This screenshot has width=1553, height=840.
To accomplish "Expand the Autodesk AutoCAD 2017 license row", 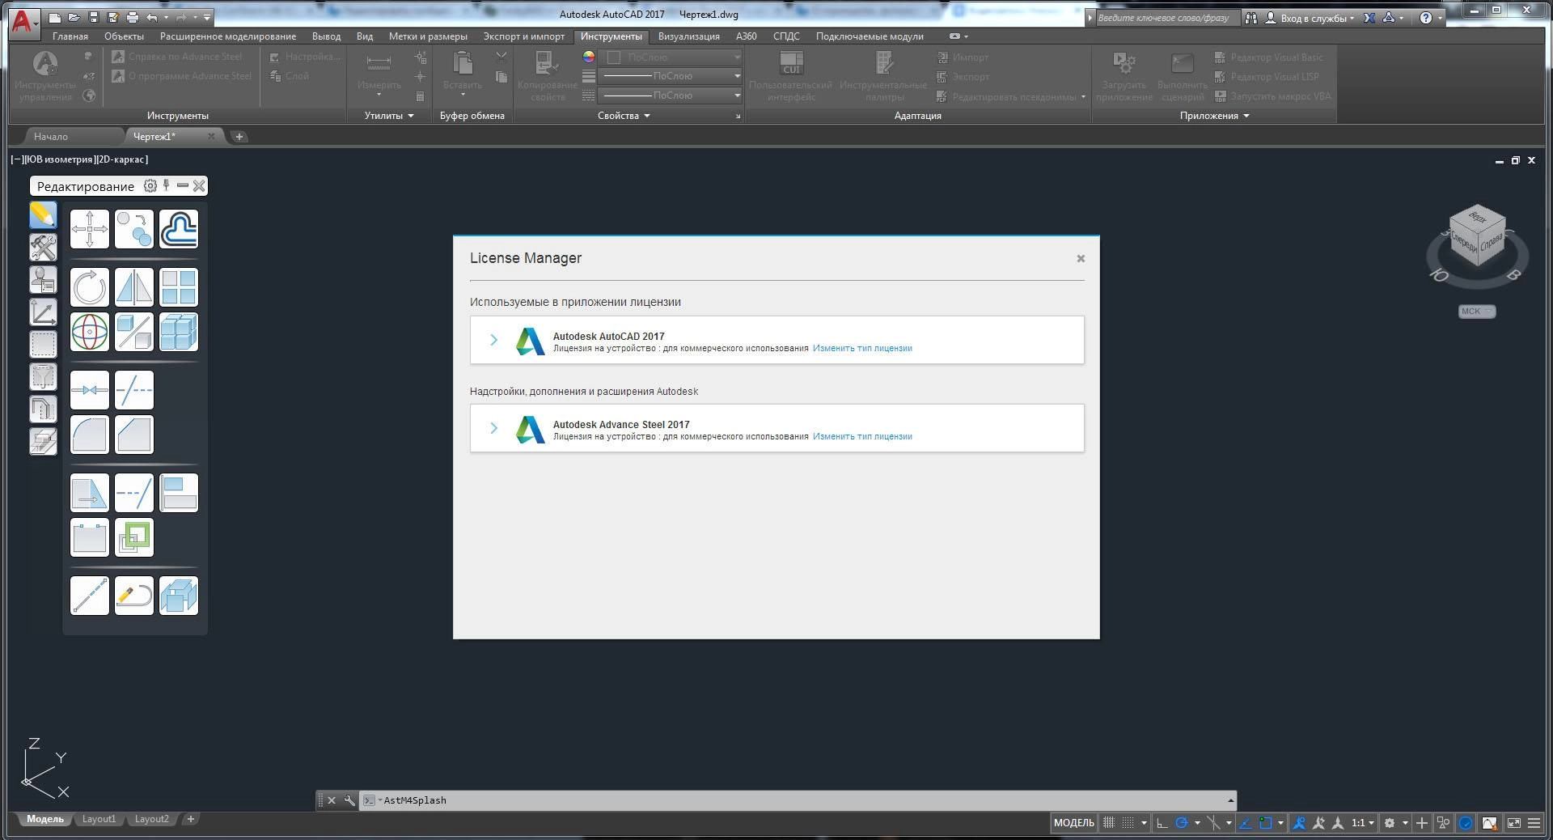I will [493, 340].
